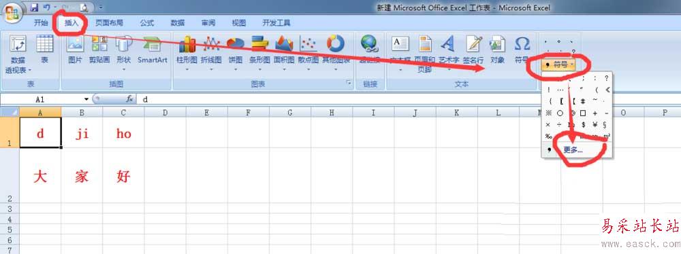The width and height of the screenshot is (681, 254).
Task: Expand the 面积图 dropdown arrow
Action: (x=284, y=69)
